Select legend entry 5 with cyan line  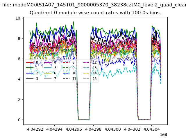point(49,68)
